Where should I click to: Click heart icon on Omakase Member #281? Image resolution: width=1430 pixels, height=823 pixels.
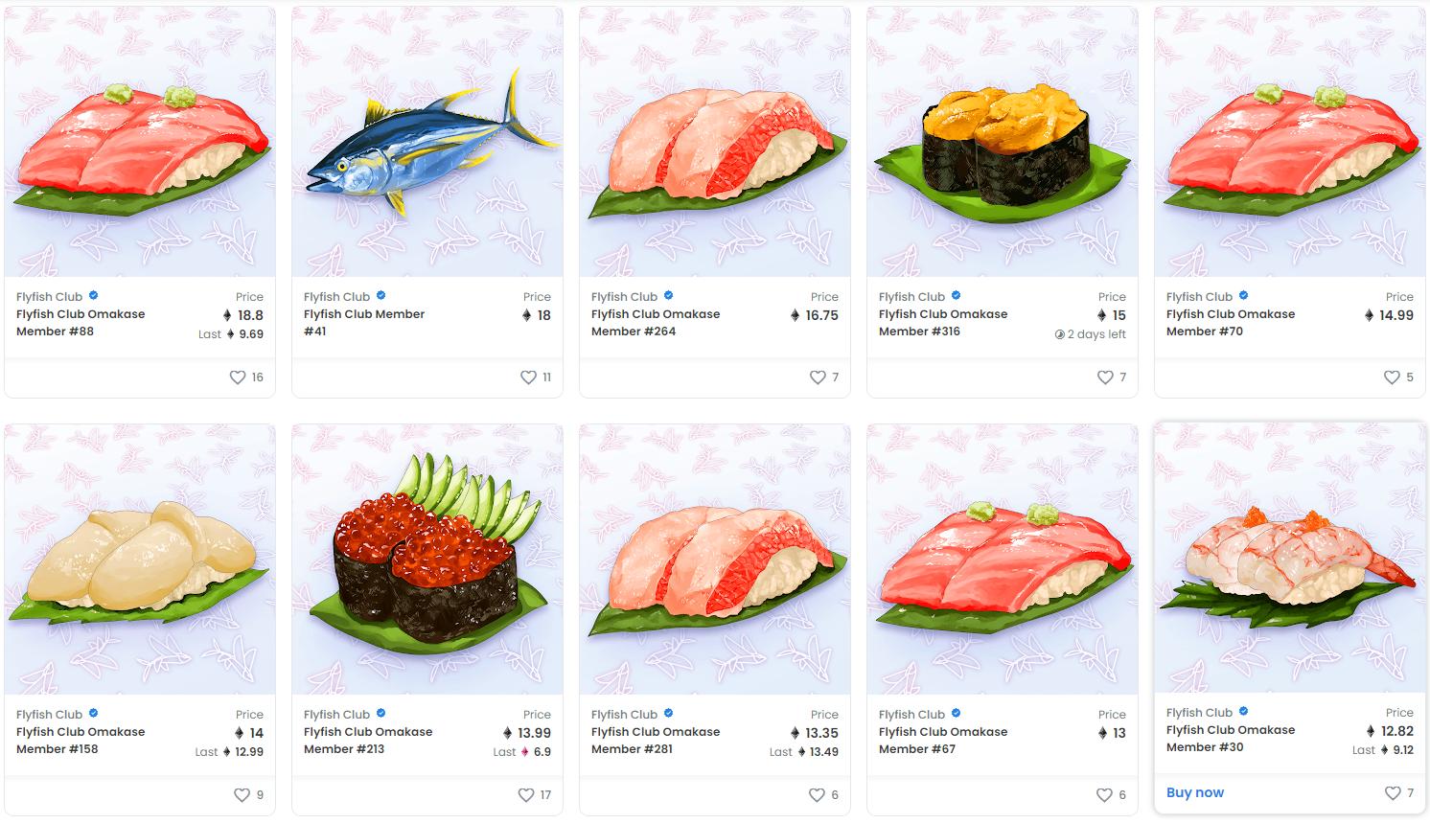click(x=817, y=795)
